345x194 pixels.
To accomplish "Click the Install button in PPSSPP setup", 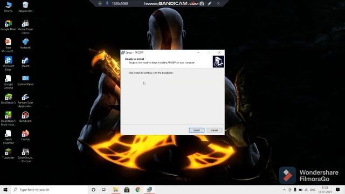I will coord(196,130).
